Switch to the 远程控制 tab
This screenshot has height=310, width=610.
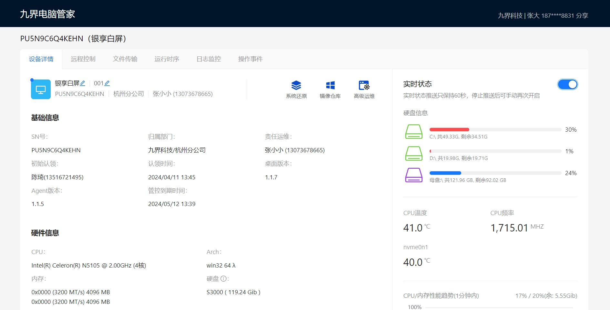83,59
